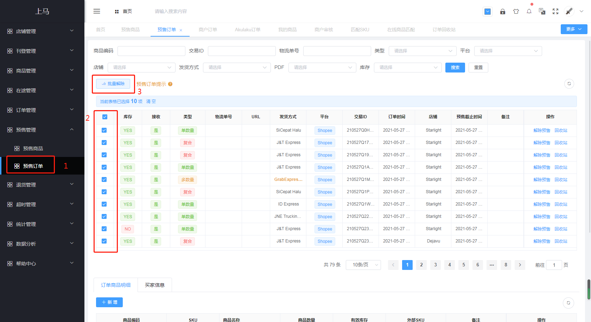Image resolution: width=591 pixels, height=322 pixels.
Task: Uncheck the row with 交易ID 210527Q17
Action: pos(104,143)
